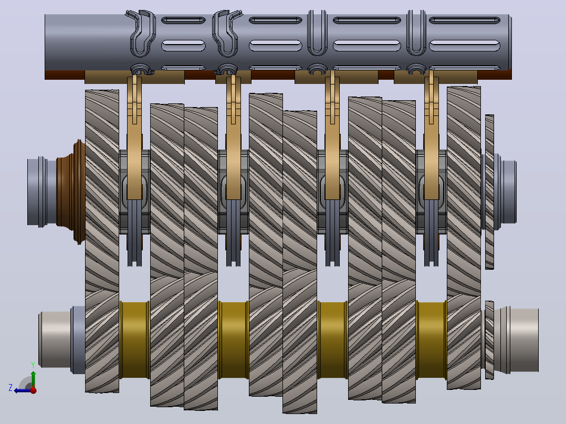
Task: Select the lower shaft's light grey right end
Action: click(517, 340)
